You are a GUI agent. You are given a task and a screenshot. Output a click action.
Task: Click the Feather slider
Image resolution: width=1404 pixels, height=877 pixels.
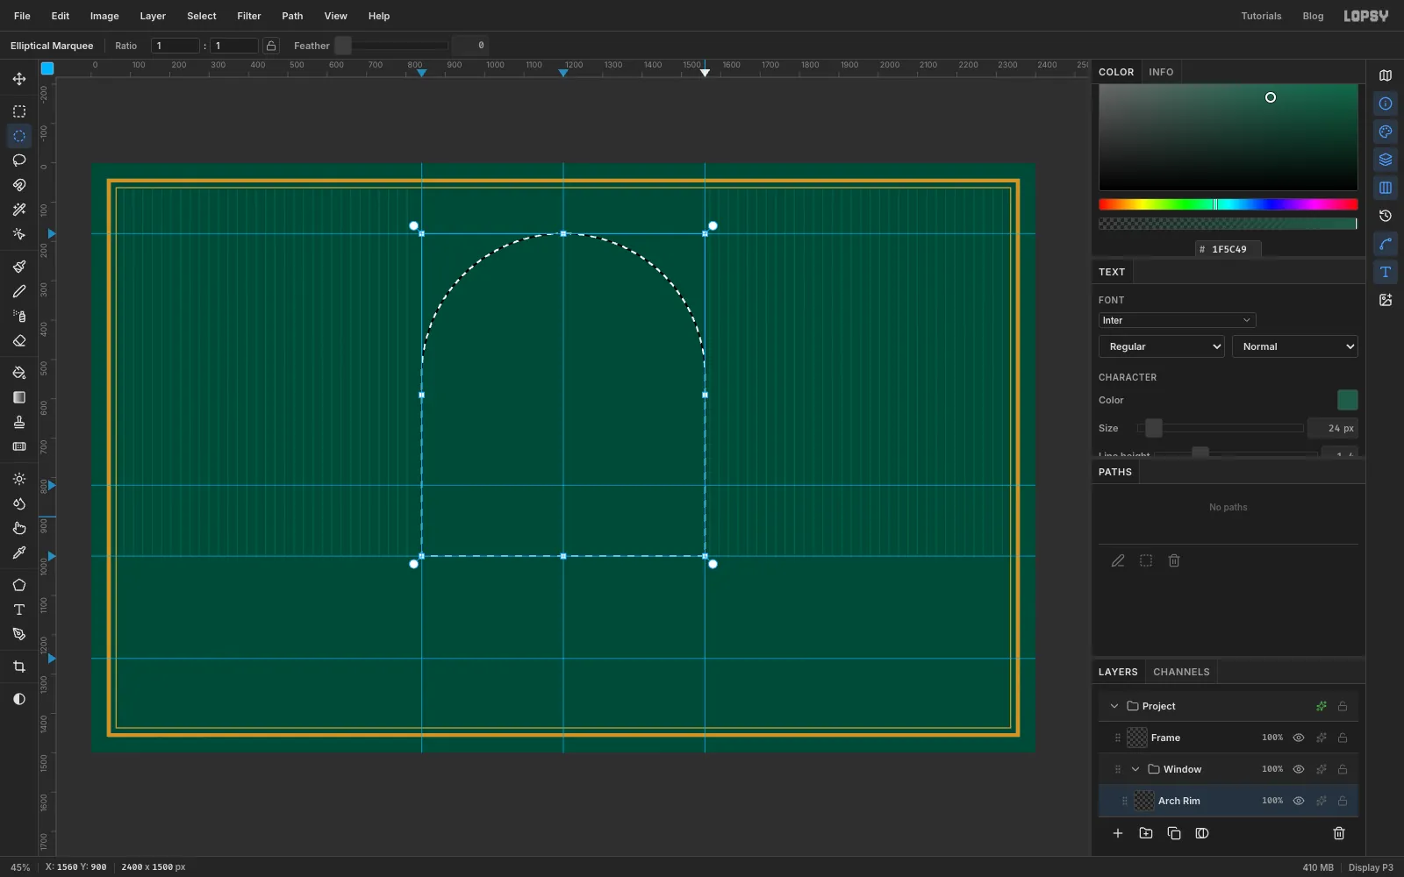(x=392, y=46)
